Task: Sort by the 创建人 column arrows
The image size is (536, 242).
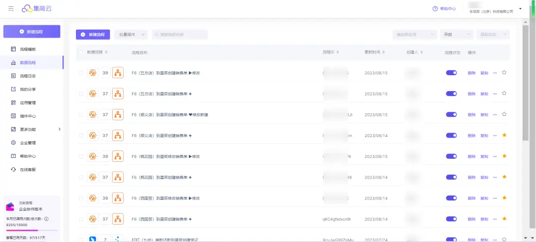Action: pos(421,52)
